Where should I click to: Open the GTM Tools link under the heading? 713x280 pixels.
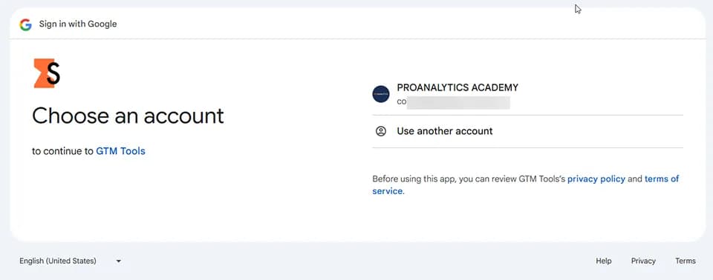120,151
